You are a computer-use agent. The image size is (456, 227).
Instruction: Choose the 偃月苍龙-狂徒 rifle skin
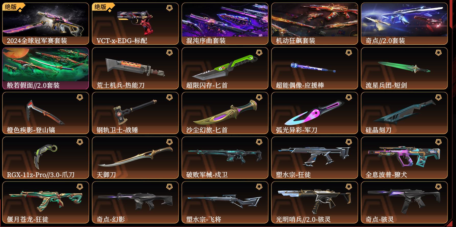45,202
